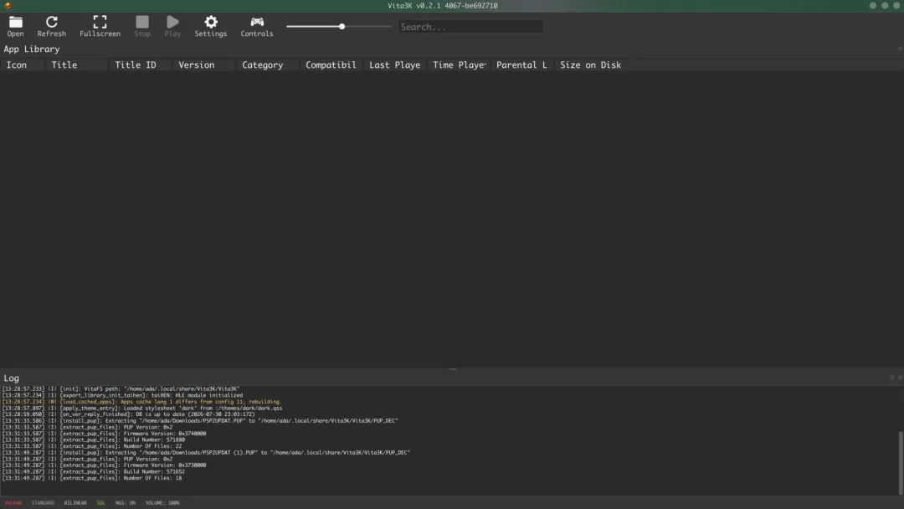The image size is (904, 509).
Task: Refresh the app library
Action: (51, 27)
